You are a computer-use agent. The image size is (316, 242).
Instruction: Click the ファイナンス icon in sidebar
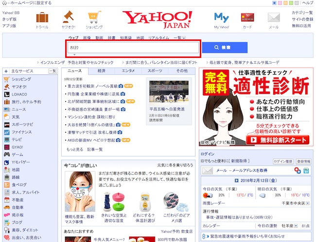[x=7, y=132]
